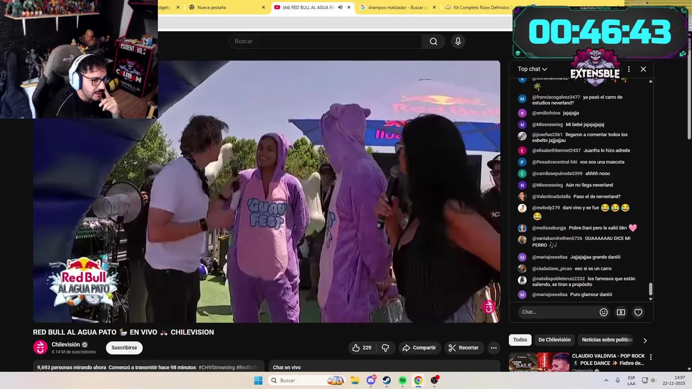The width and height of the screenshot is (692, 389).
Task: Click the Recortar clip button
Action: [x=464, y=348]
